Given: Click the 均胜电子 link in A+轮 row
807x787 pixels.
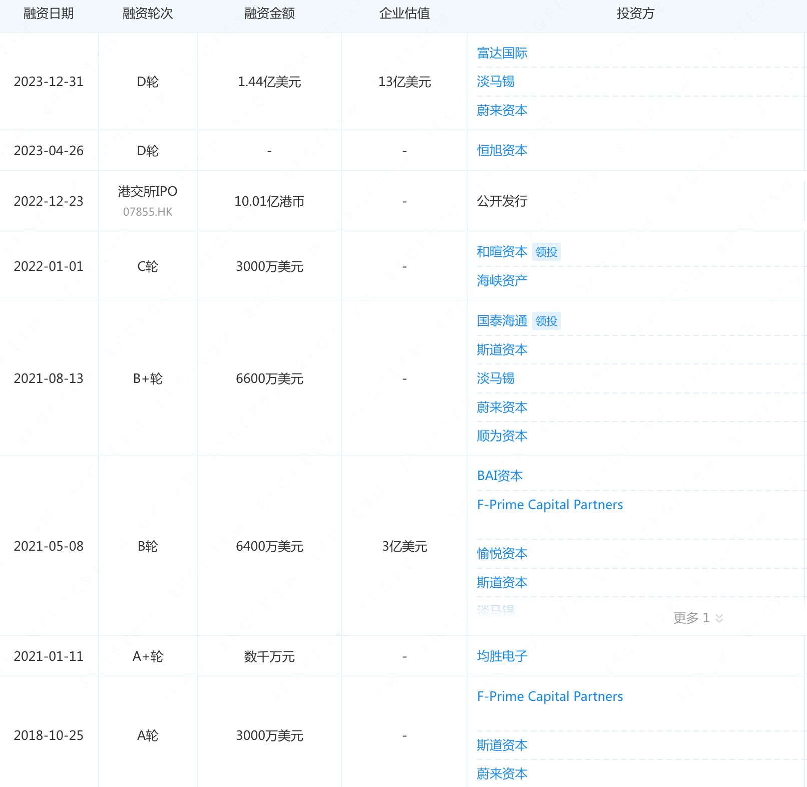Looking at the screenshot, I should click(502, 656).
